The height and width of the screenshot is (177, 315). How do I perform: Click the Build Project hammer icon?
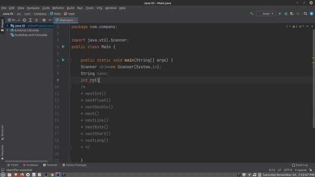[252, 14]
